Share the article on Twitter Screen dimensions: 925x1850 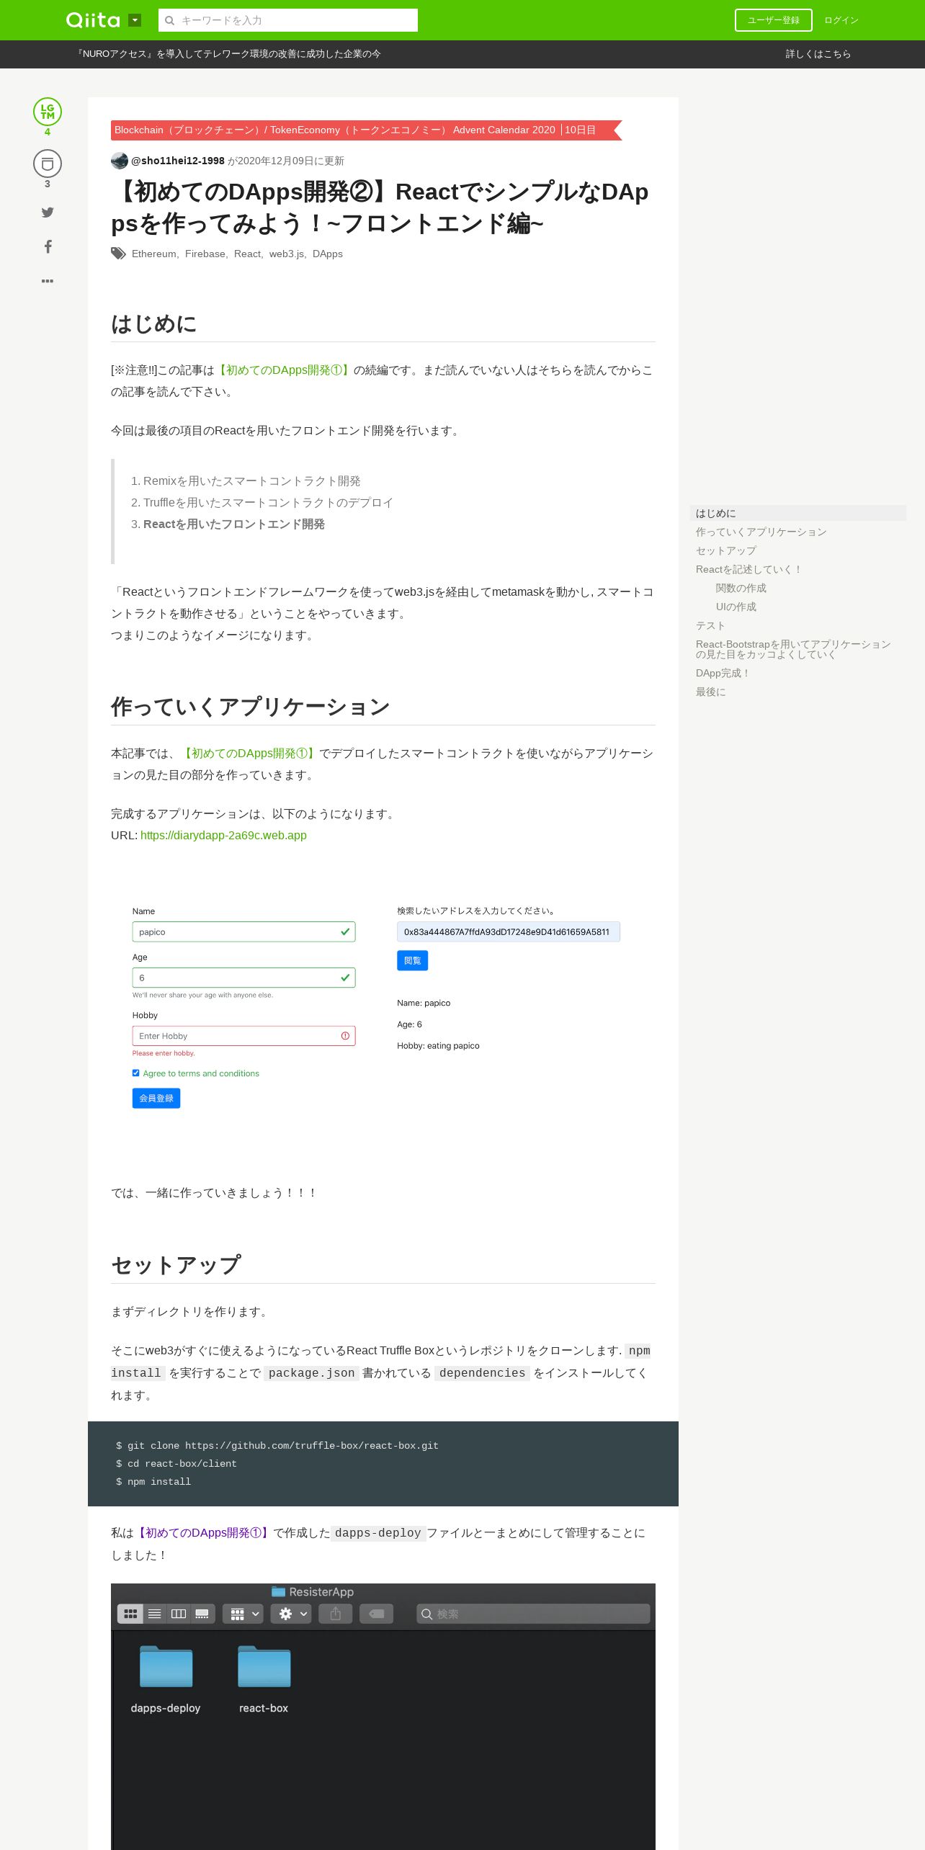pyautogui.click(x=48, y=213)
